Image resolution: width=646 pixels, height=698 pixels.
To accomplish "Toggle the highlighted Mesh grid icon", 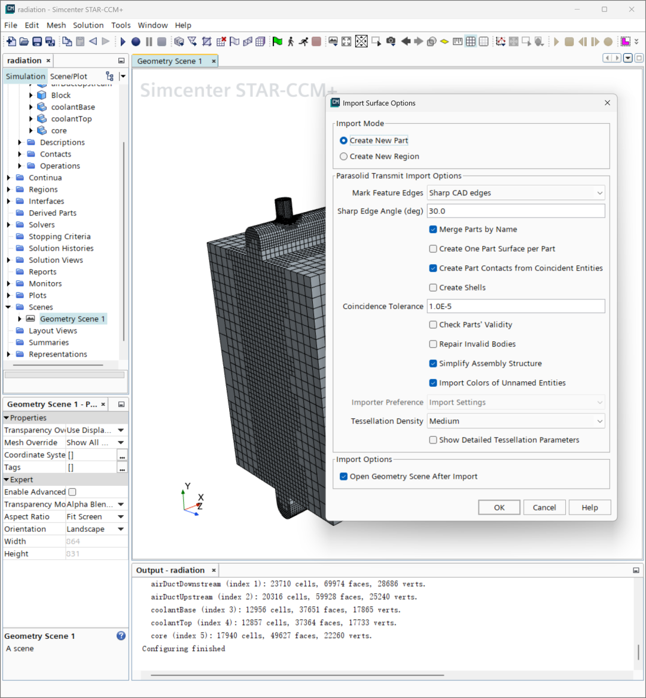I will click(471, 42).
